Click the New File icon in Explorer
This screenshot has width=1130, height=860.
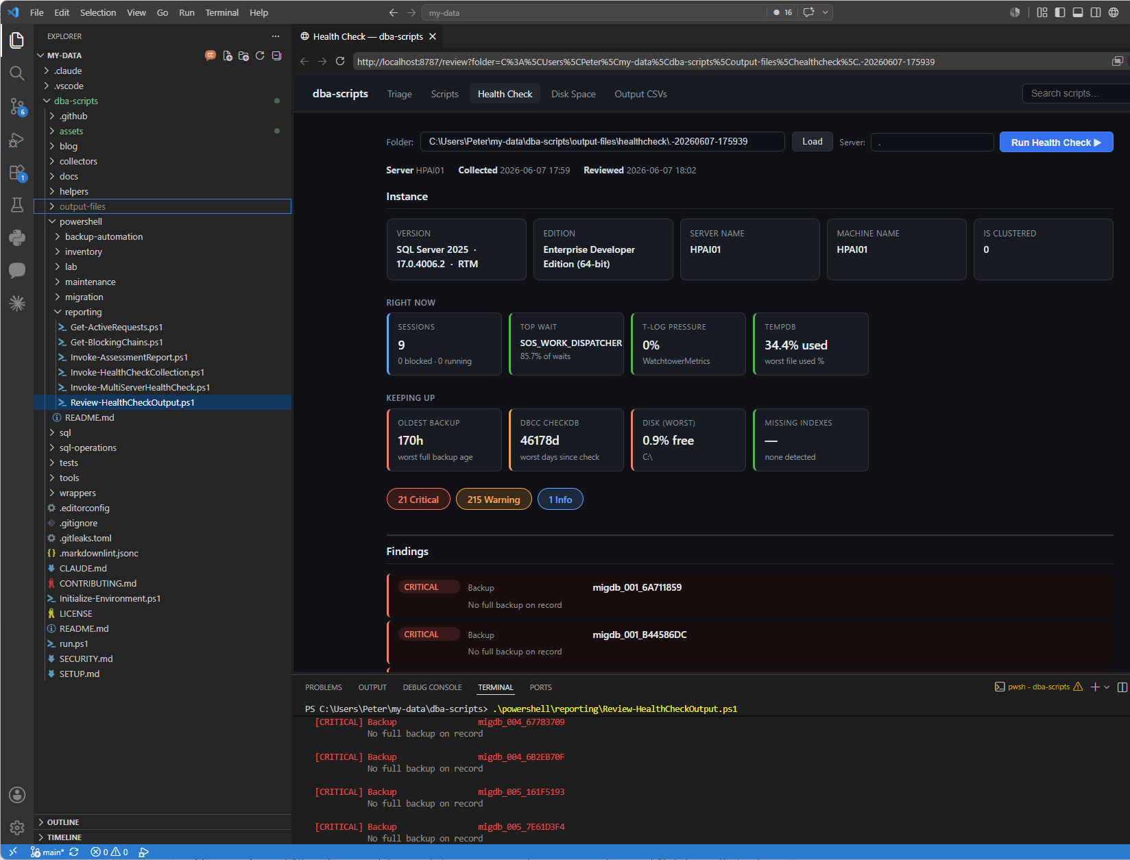point(228,56)
